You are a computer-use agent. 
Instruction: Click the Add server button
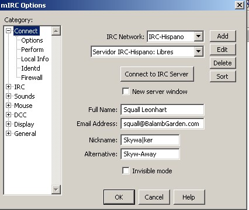point(223,36)
